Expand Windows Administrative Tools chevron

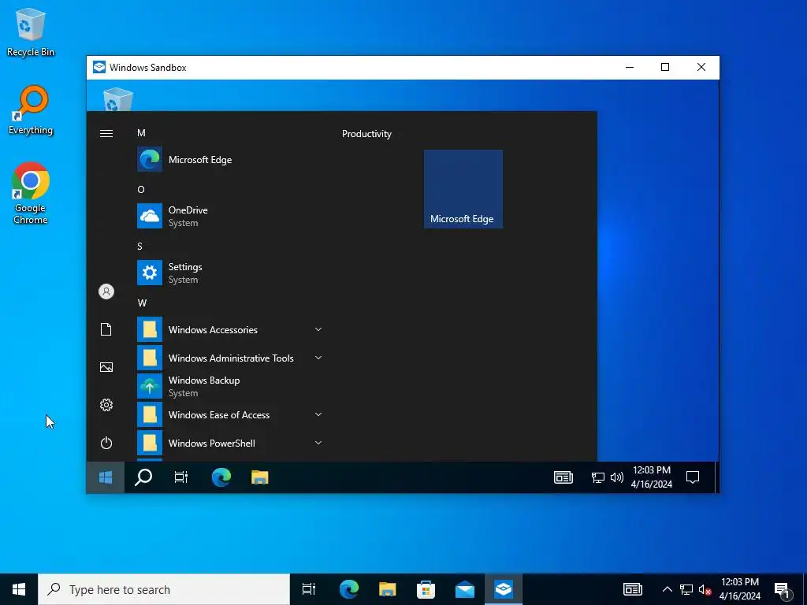tap(318, 358)
